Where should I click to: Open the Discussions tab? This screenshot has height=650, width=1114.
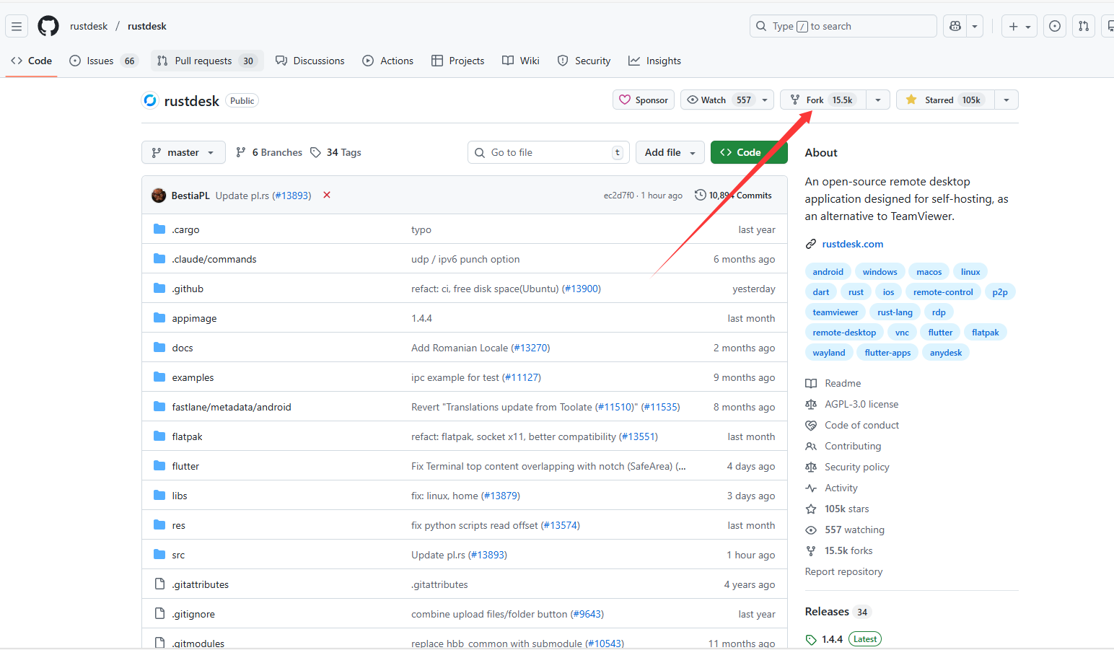tap(310, 61)
